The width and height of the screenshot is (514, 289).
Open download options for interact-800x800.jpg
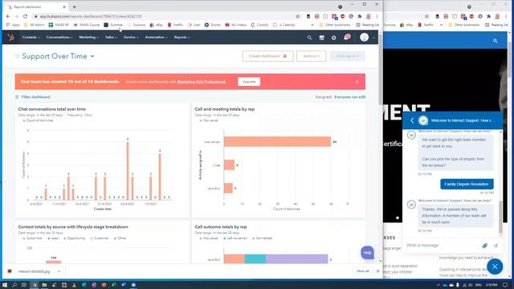coord(59,271)
